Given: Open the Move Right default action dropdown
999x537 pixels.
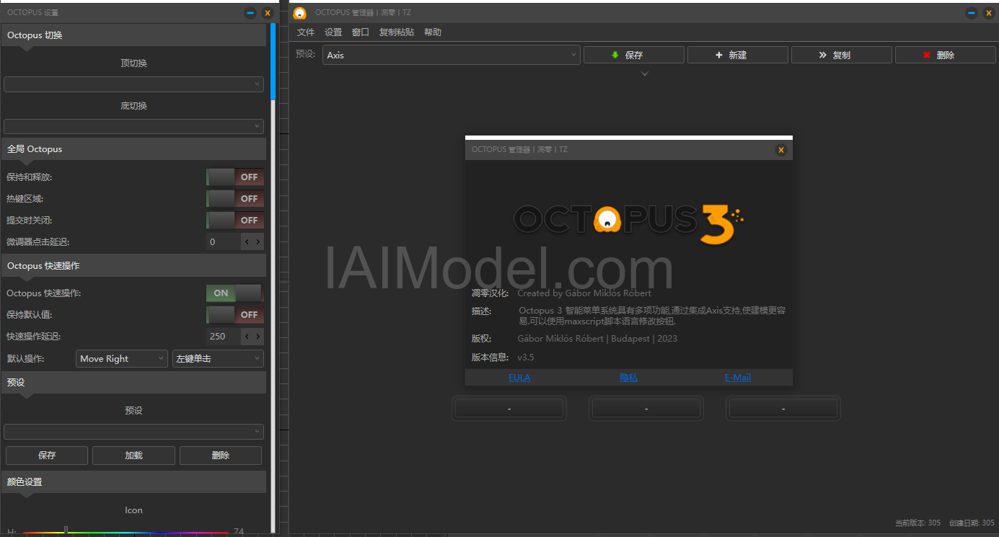Looking at the screenshot, I should (x=122, y=359).
